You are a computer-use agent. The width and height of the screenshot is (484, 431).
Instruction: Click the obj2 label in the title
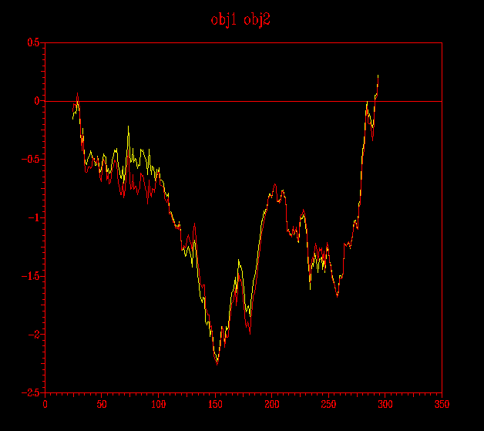click(257, 20)
